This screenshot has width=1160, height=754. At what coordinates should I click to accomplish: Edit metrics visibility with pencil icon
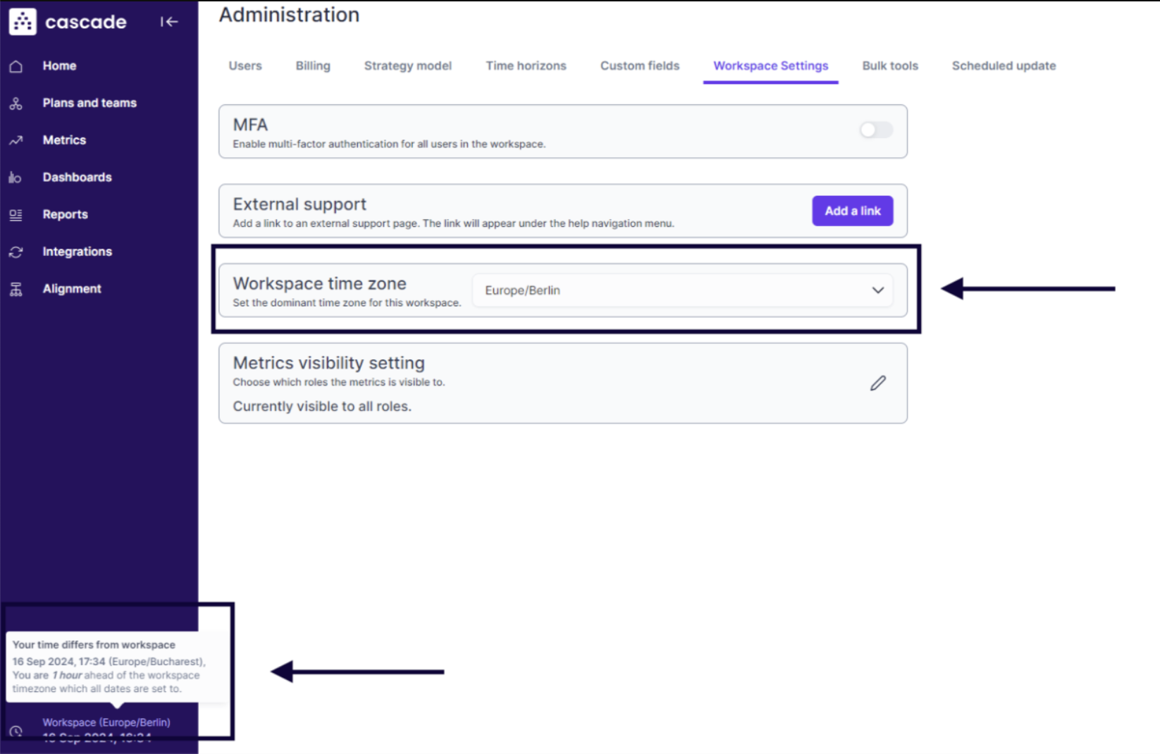(877, 383)
